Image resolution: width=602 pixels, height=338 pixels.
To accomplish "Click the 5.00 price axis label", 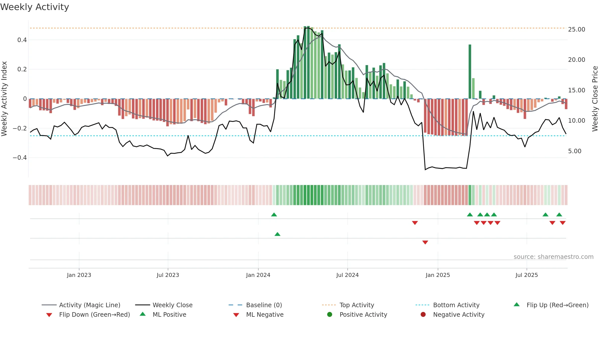I will pos(575,151).
